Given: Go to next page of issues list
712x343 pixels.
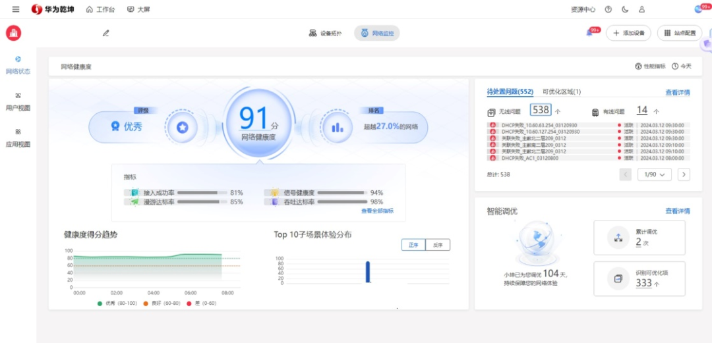Looking at the screenshot, I should pyautogui.click(x=684, y=174).
